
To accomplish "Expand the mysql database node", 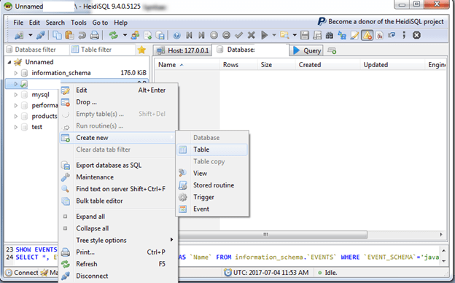I will point(16,95).
